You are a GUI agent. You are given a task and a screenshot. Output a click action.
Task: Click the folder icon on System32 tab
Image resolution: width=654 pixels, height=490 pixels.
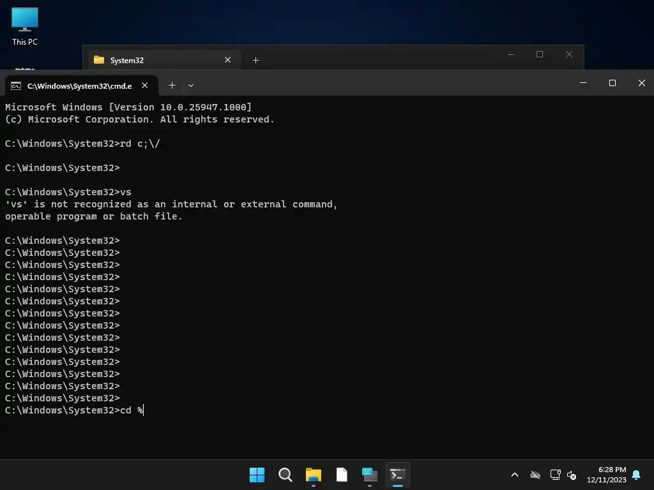pos(99,60)
